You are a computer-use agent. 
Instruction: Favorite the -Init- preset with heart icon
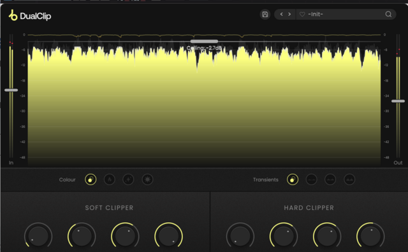(x=302, y=14)
